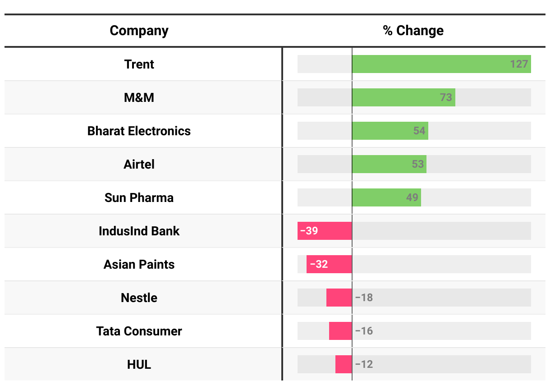Viewport: 550px width, 385px height.
Task: Select the Nestle row label
Action: pyautogui.click(x=139, y=298)
